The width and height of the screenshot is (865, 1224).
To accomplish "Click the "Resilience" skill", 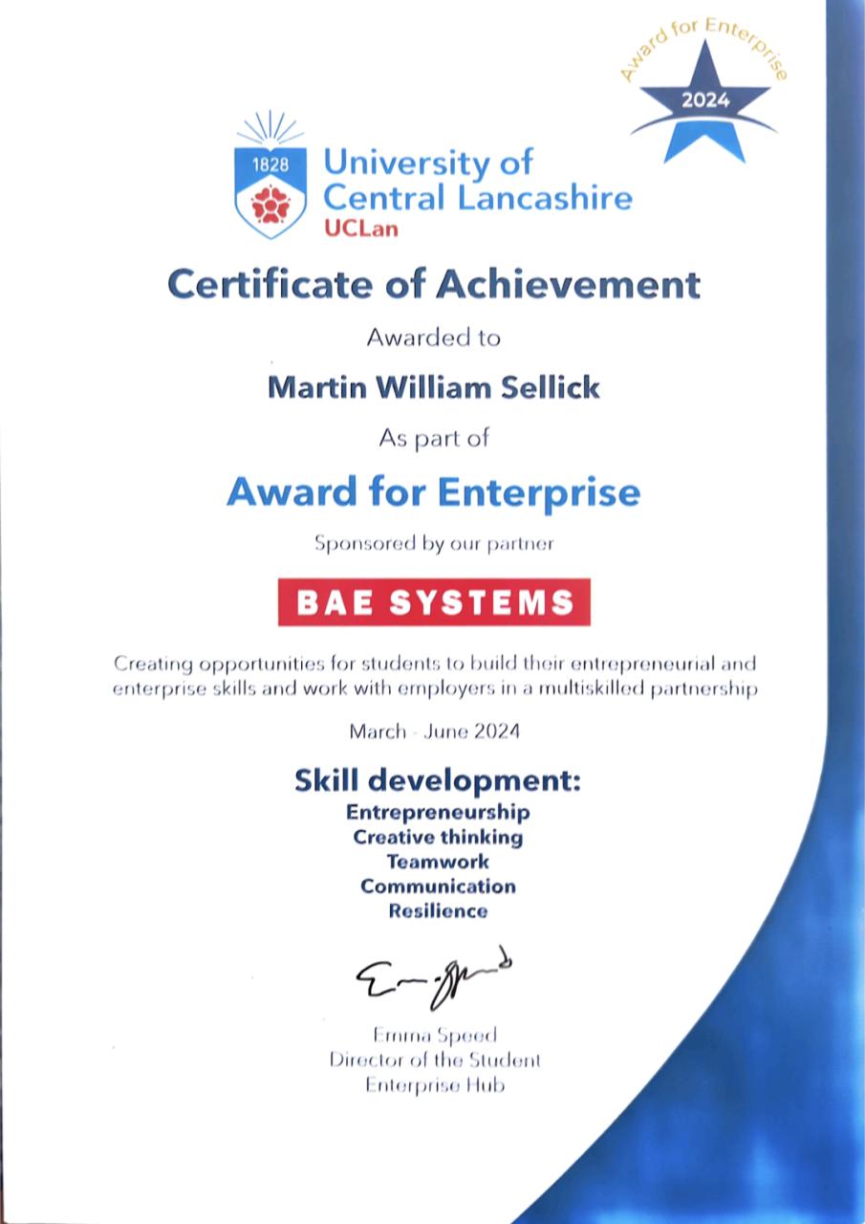I will tap(438, 911).
